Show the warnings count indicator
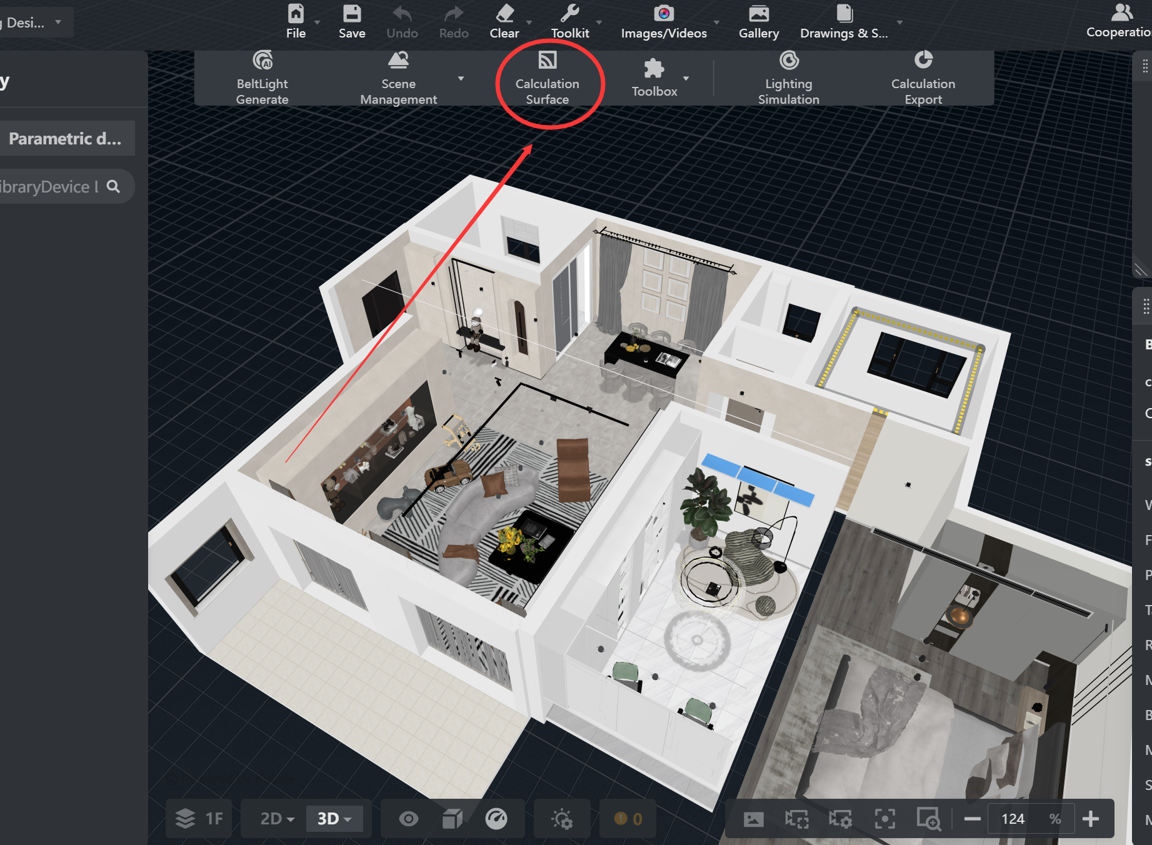The image size is (1152, 845). tap(628, 819)
